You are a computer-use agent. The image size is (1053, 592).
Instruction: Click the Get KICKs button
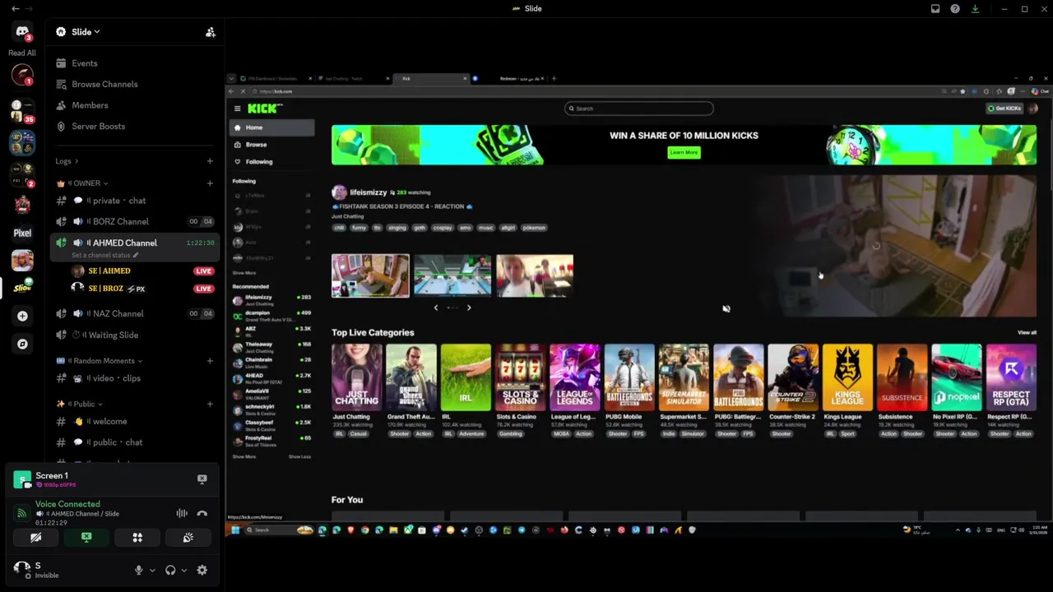pos(1004,109)
